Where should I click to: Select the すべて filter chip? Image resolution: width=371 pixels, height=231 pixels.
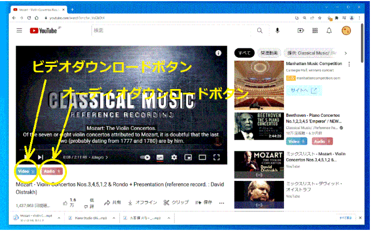coord(244,53)
